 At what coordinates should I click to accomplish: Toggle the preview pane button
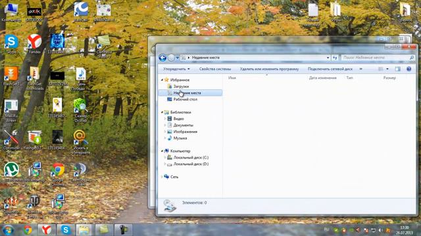click(397, 69)
